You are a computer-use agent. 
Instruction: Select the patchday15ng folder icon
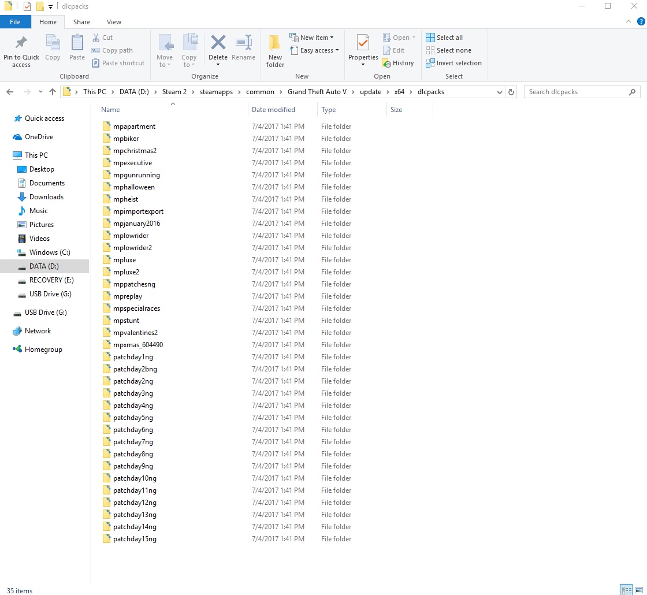coord(106,539)
